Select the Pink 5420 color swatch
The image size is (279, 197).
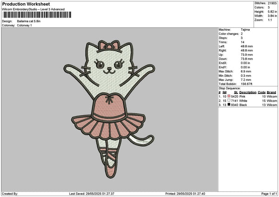(x=229, y=96)
